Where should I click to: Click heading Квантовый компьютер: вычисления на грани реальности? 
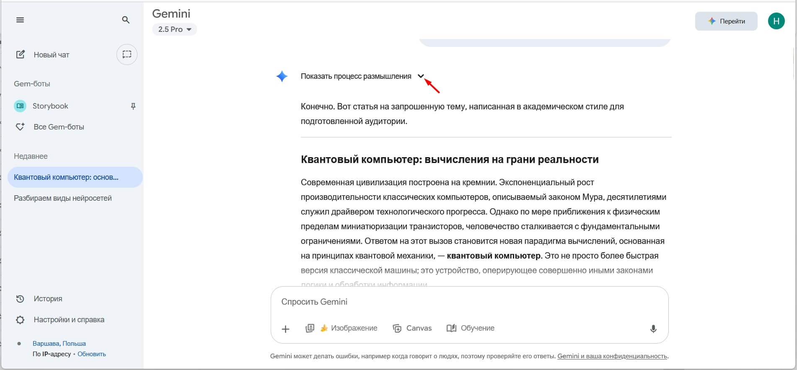click(450, 159)
